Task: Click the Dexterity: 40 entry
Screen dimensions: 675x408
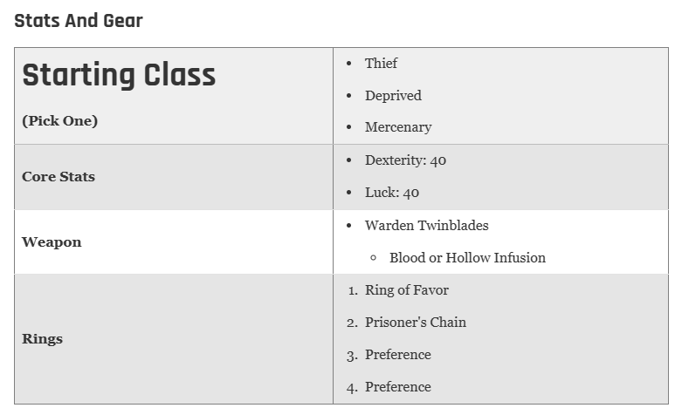Action: (405, 160)
